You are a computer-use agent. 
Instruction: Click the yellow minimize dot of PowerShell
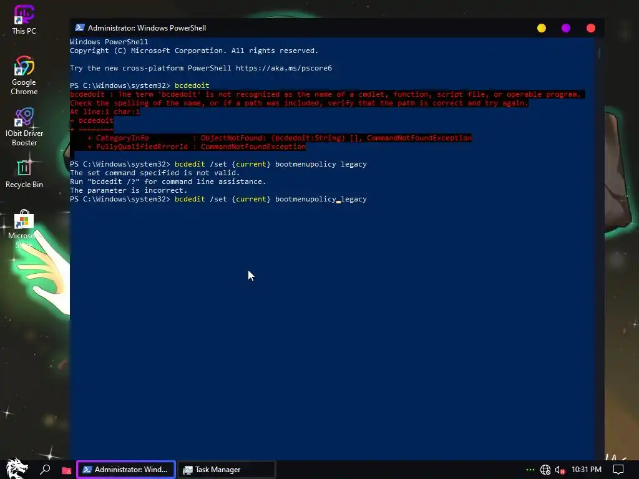click(542, 28)
